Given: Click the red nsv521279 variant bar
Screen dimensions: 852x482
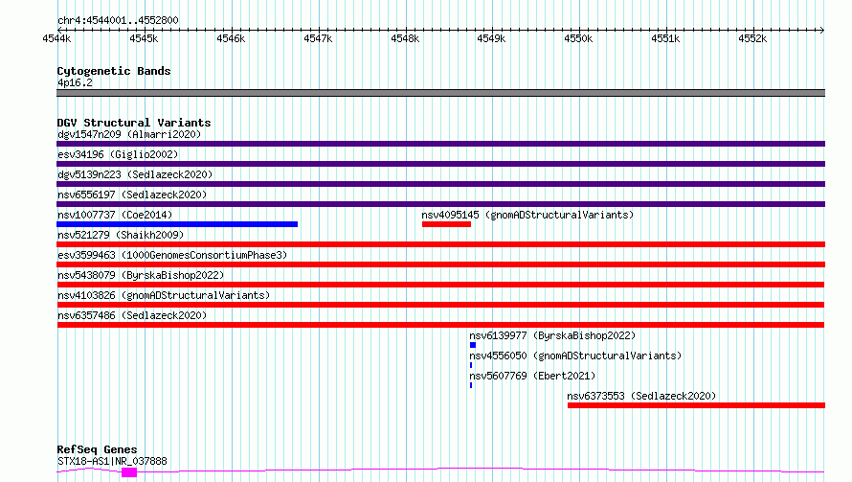Looking at the screenshot, I should pos(440,244).
